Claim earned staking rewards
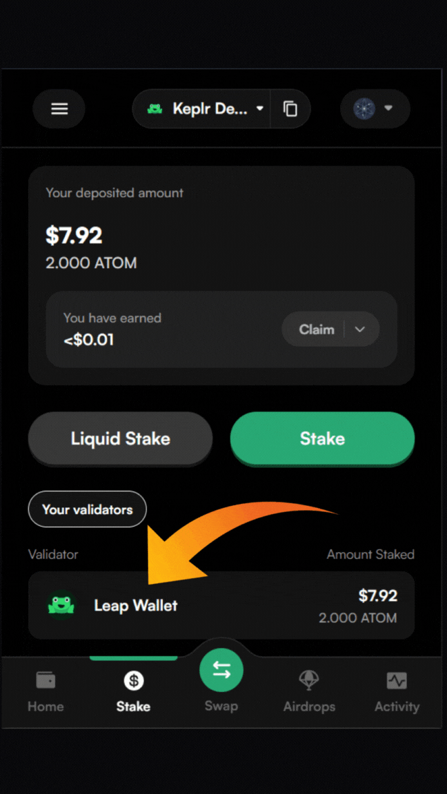The width and height of the screenshot is (447, 794). point(317,329)
